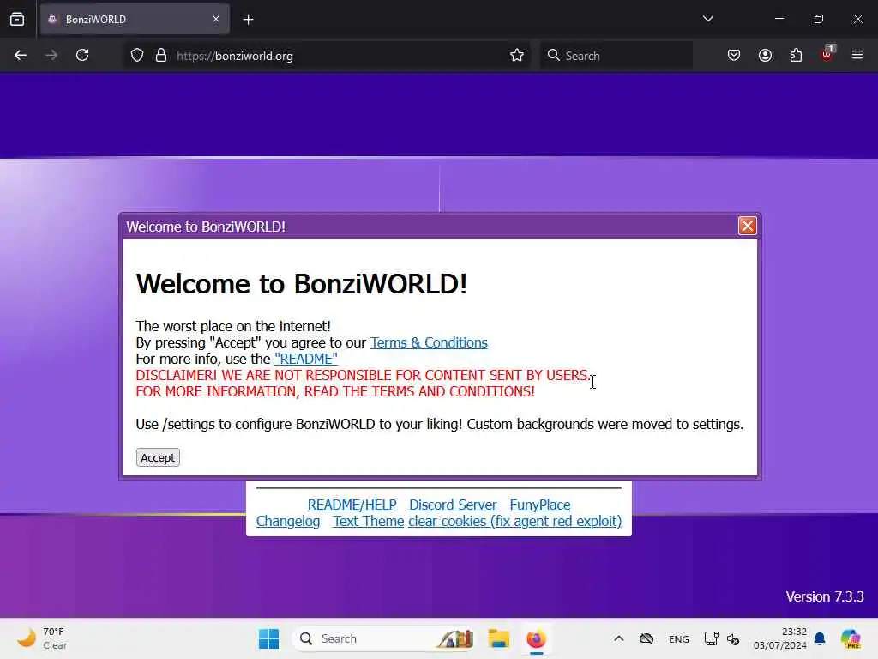Open the Pocket save icon
The width and height of the screenshot is (878, 659).
pyautogui.click(x=734, y=56)
